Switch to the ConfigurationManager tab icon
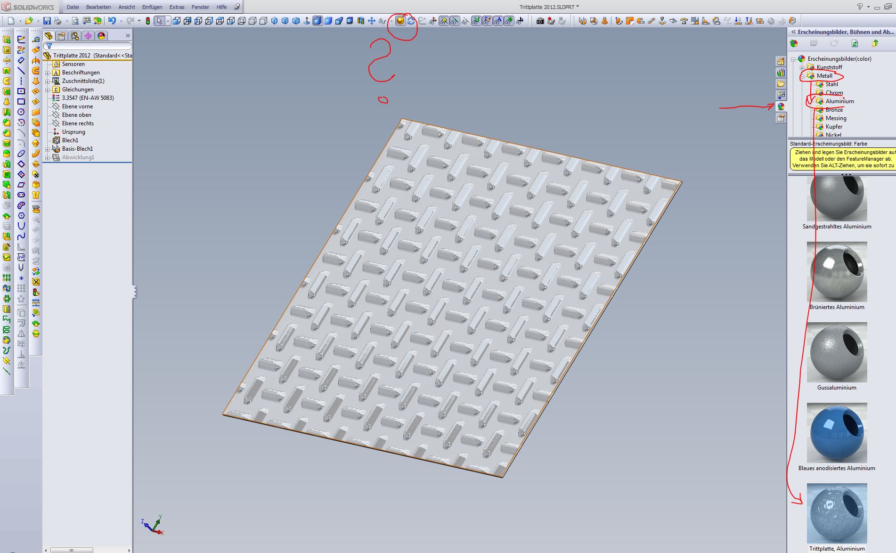This screenshot has height=553, width=896. click(75, 36)
